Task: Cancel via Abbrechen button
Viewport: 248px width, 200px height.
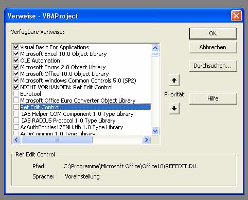Action: 213,47
